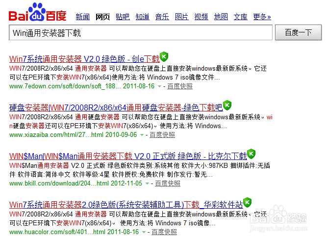326x240 pixels.
Task: Open 百度快照 for the huacolor.com result
Action: point(164,232)
